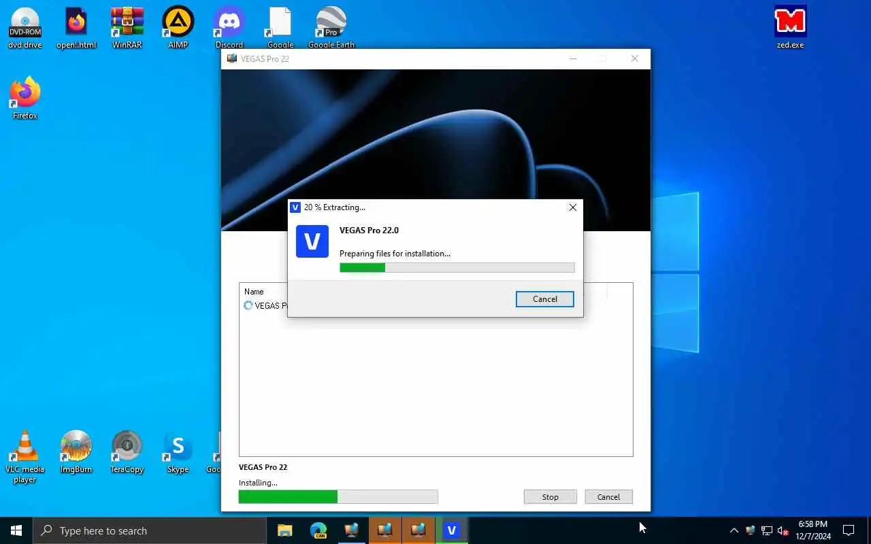The width and height of the screenshot is (871, 544).
Task: Open the clock showing 6:58 PM
Action: [x=813, y=530]
